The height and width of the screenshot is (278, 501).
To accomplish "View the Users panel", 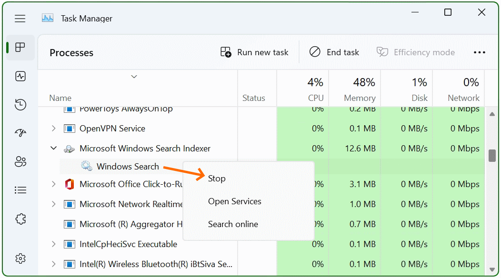I will [x=20, y=162].
